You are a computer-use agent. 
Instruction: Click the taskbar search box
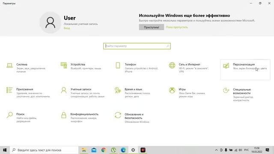pos(44,150)
